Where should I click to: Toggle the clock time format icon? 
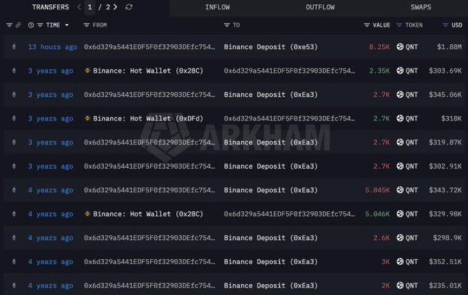tap(31, 25)
